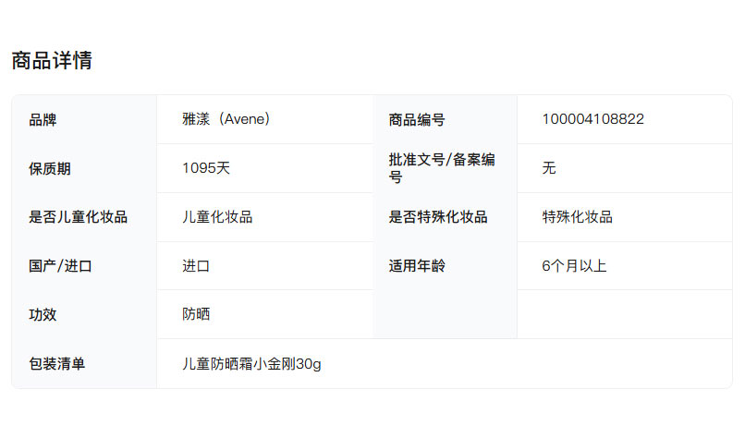This screenshot has width=745, height=438.
Task: Select the 儿童化妆品 value text
Action: click(x=217, y=217)
